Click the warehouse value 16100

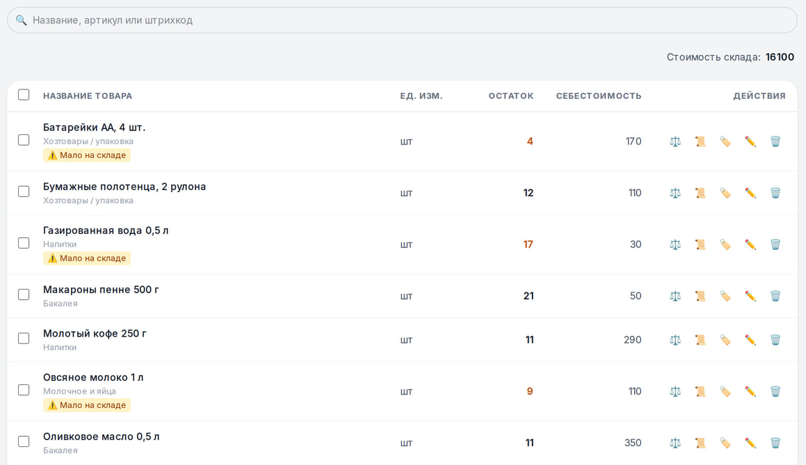[780, 57]
